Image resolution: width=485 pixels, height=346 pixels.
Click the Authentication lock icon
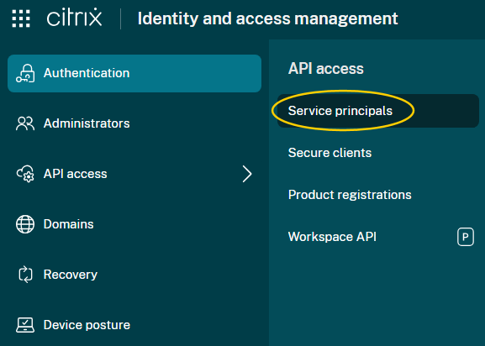[x=25, y=73]
